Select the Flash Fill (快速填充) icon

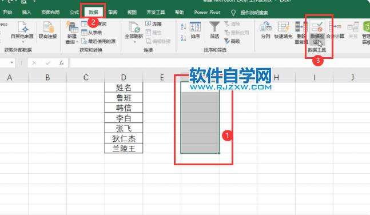(283, 30)
